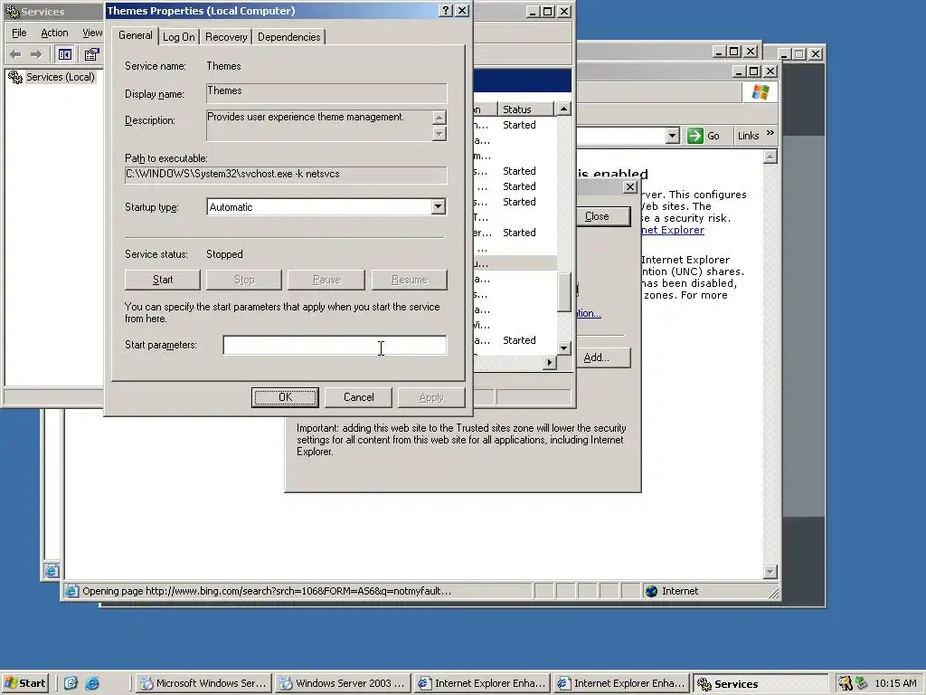
Task: Click the Start button on the taskbar
Action: click(x=24, y=683)
